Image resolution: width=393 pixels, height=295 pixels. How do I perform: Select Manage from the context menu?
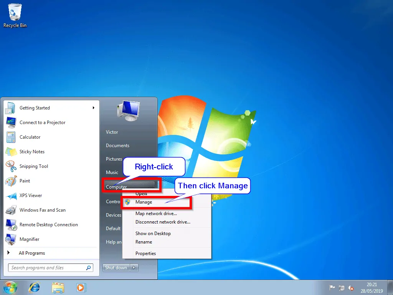click(x=144, y=202)
